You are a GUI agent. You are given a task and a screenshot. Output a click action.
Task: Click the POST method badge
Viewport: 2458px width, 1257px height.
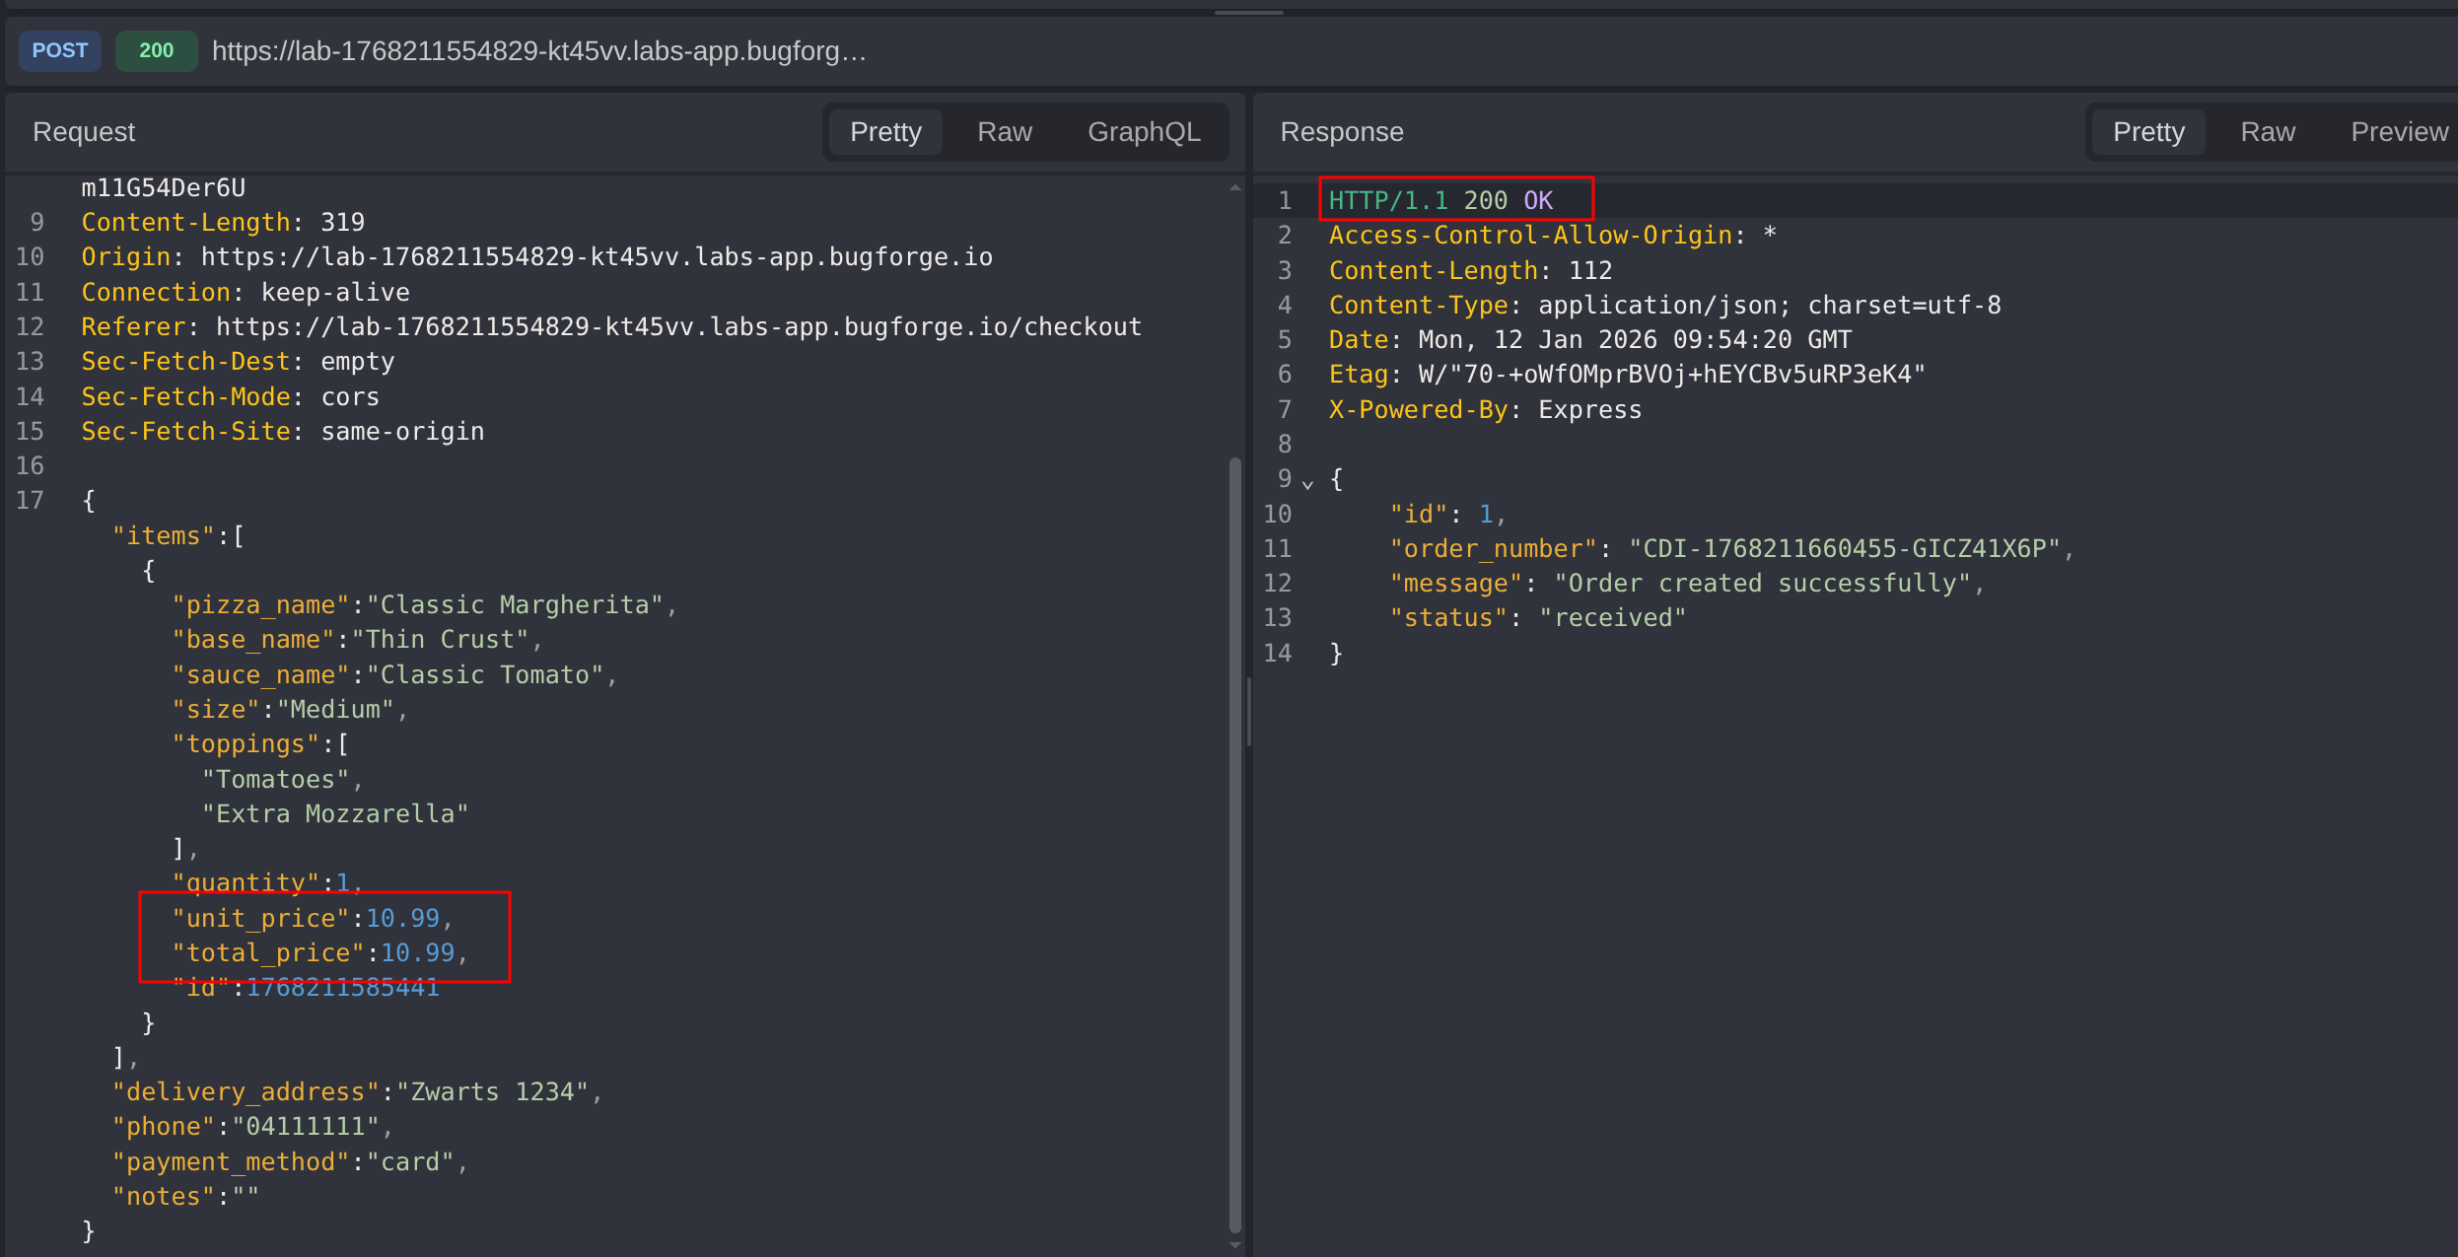[60, 50]
